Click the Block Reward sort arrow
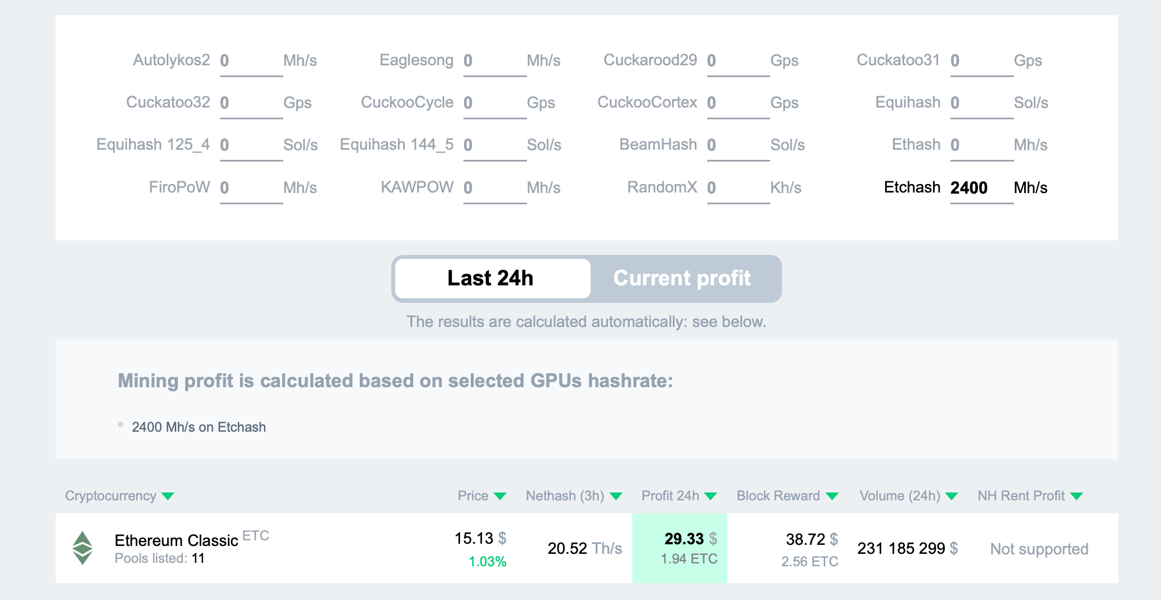Viewport: 1161px width, 600px height. point(832,496)
